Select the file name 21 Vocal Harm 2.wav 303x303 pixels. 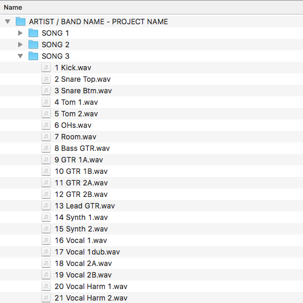[x=91, y=298]
